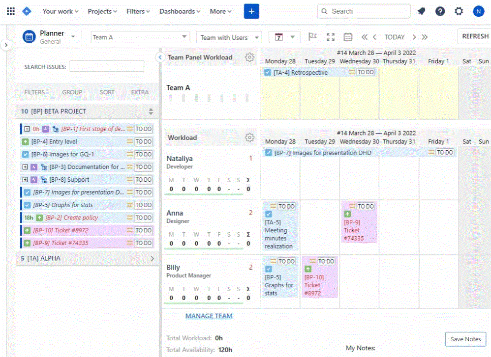Switch to FILTERS tab in issues panel
This screenshot has height=357, width=491.
[34, 92]
